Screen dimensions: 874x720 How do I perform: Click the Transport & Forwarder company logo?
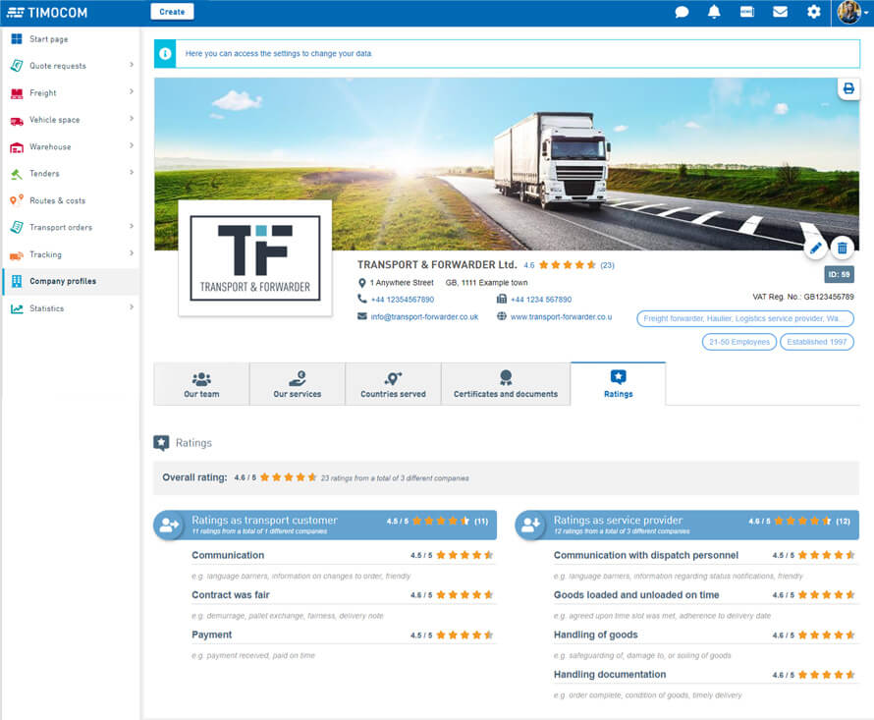click(x=254, y=258)
